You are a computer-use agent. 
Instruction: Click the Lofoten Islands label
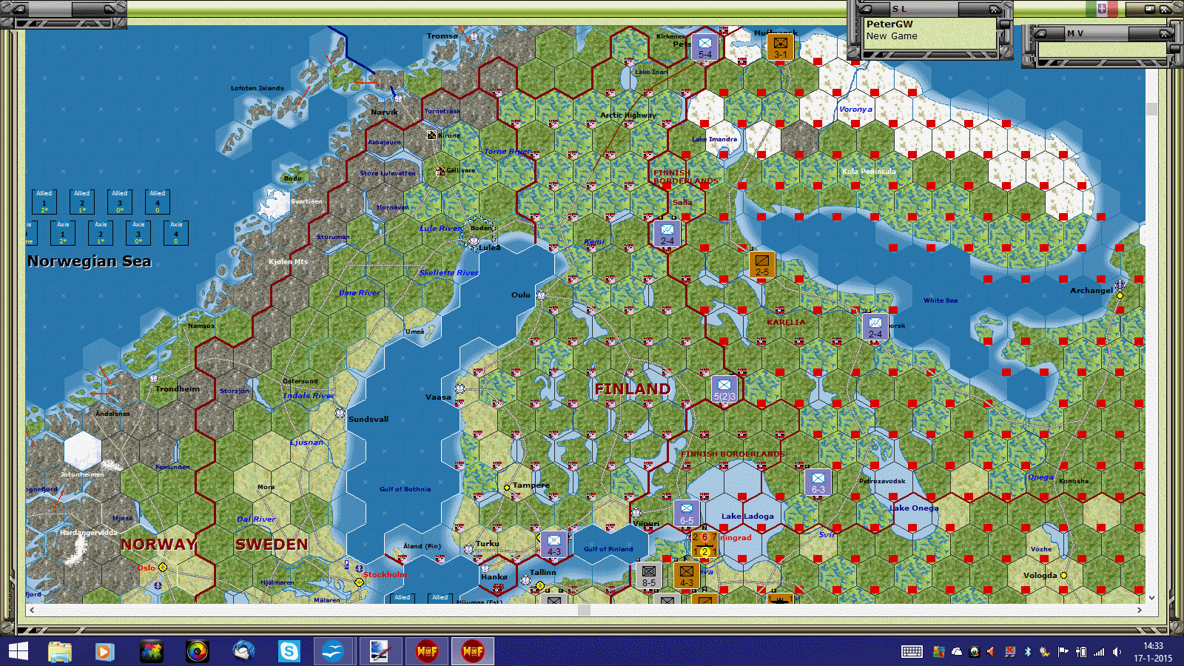[257, 88]
